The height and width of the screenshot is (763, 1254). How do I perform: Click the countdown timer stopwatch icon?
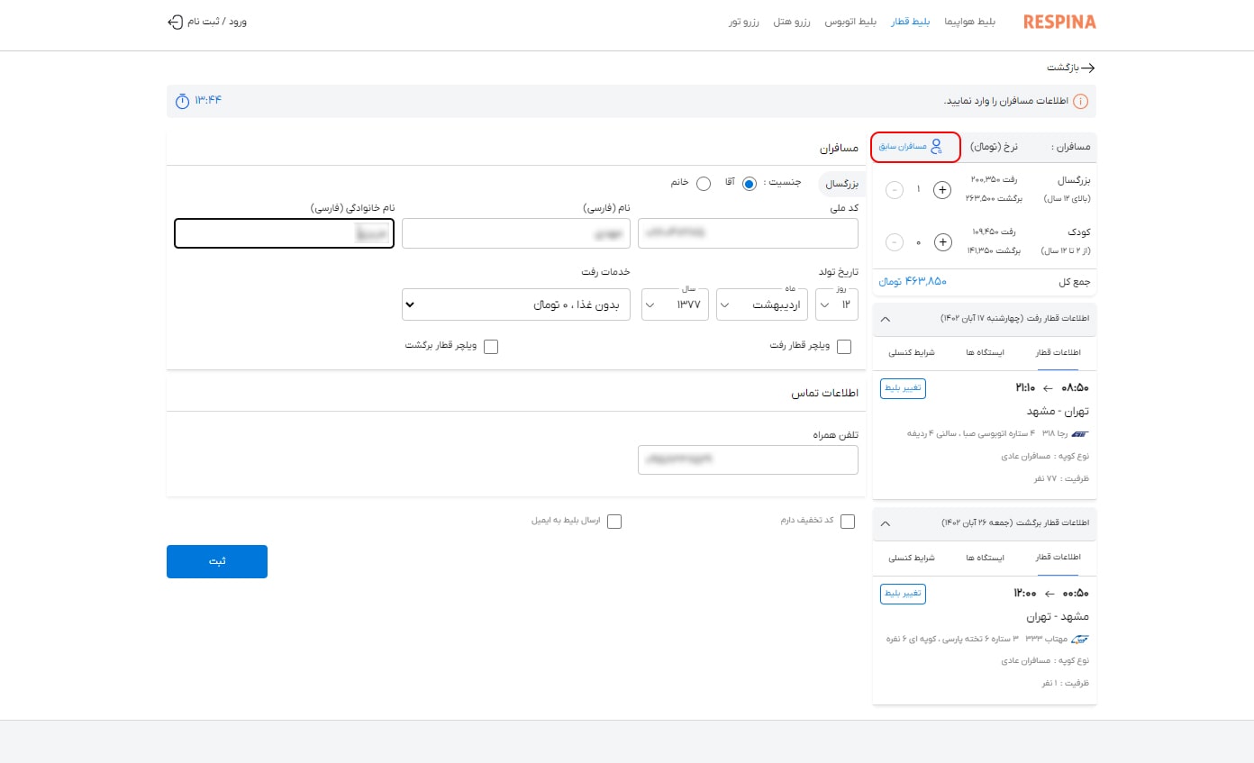click(x=183, y=100)
